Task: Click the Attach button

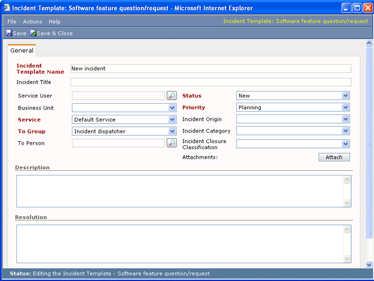Action: [334, 157]
